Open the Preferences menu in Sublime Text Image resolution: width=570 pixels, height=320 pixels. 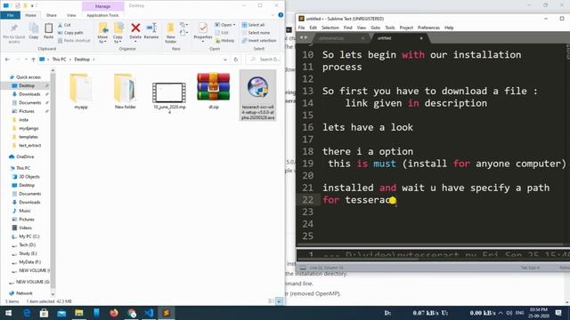[x=428, y=28]
